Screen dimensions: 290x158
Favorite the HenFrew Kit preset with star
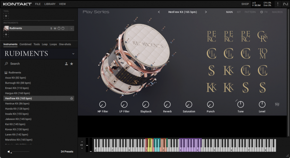pyautogui.click(x=71, y=98)
